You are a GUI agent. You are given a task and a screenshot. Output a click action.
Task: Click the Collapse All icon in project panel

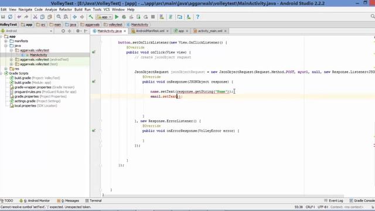(69, 31)
